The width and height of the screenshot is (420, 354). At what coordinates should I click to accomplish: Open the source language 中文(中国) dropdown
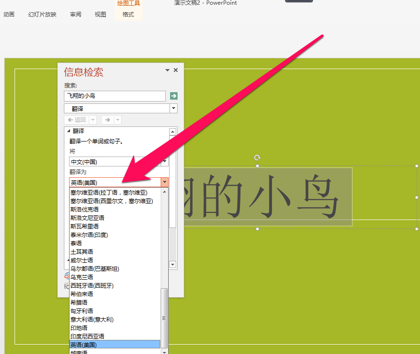point(163,161)
